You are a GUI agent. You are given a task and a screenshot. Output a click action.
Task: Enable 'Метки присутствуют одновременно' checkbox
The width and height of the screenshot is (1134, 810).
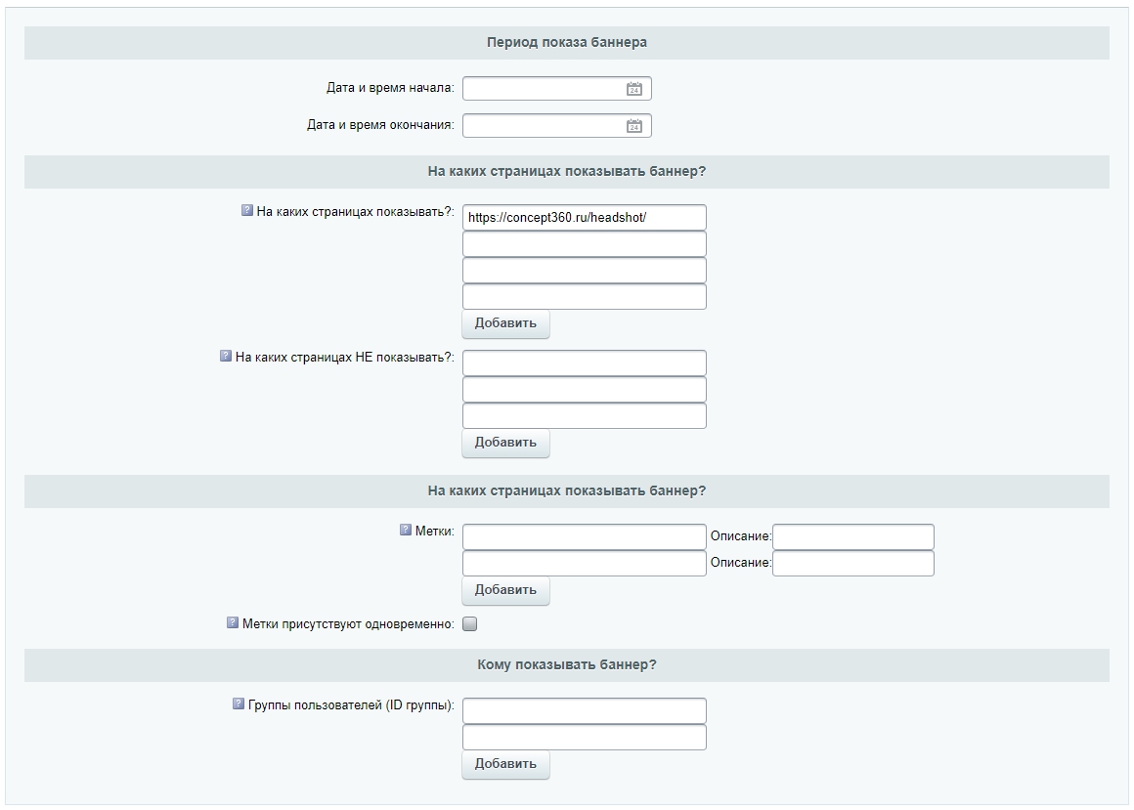pos(470,623)
